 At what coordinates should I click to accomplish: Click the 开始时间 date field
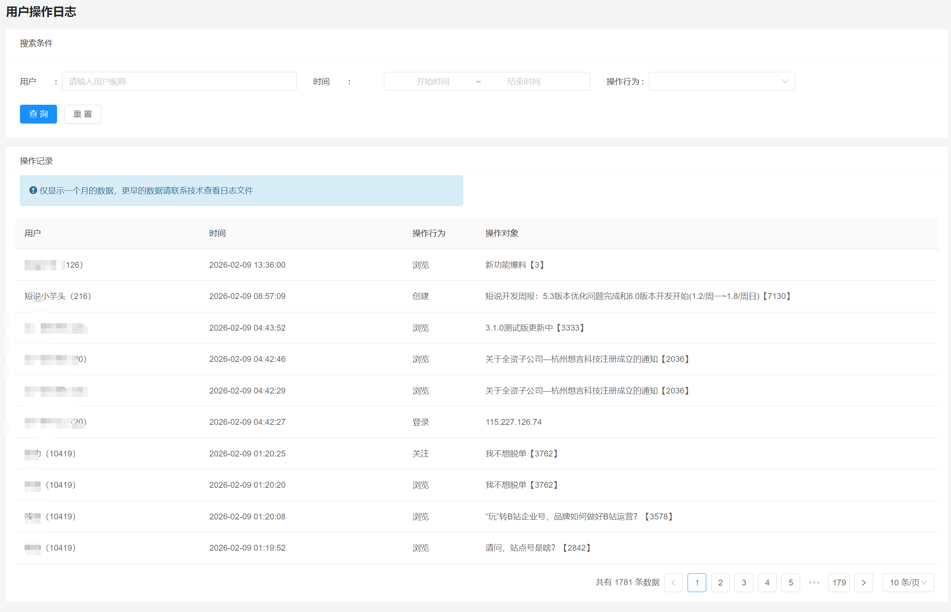coord(432,81)
